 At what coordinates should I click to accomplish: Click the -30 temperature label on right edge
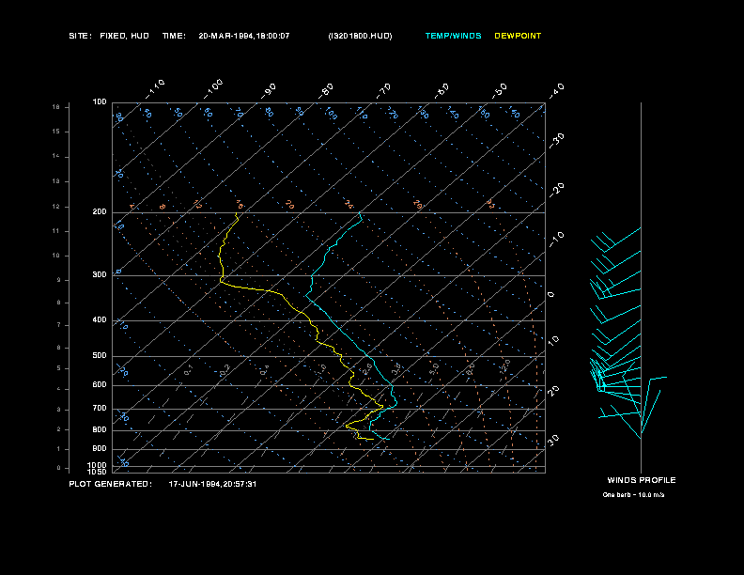[557, 141]
